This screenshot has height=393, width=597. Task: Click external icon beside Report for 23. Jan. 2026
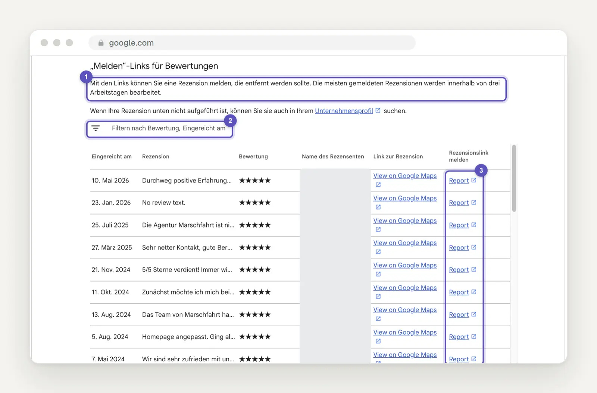(x=474, y=203)
